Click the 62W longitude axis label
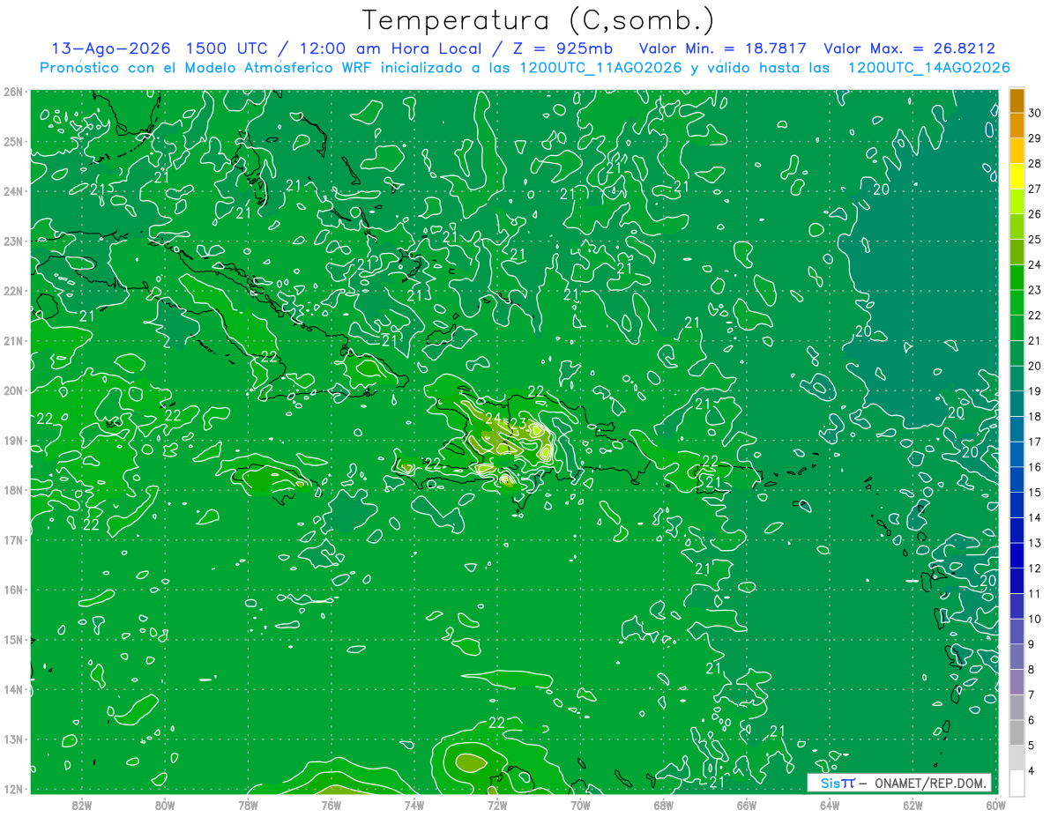 coord(913,805)
